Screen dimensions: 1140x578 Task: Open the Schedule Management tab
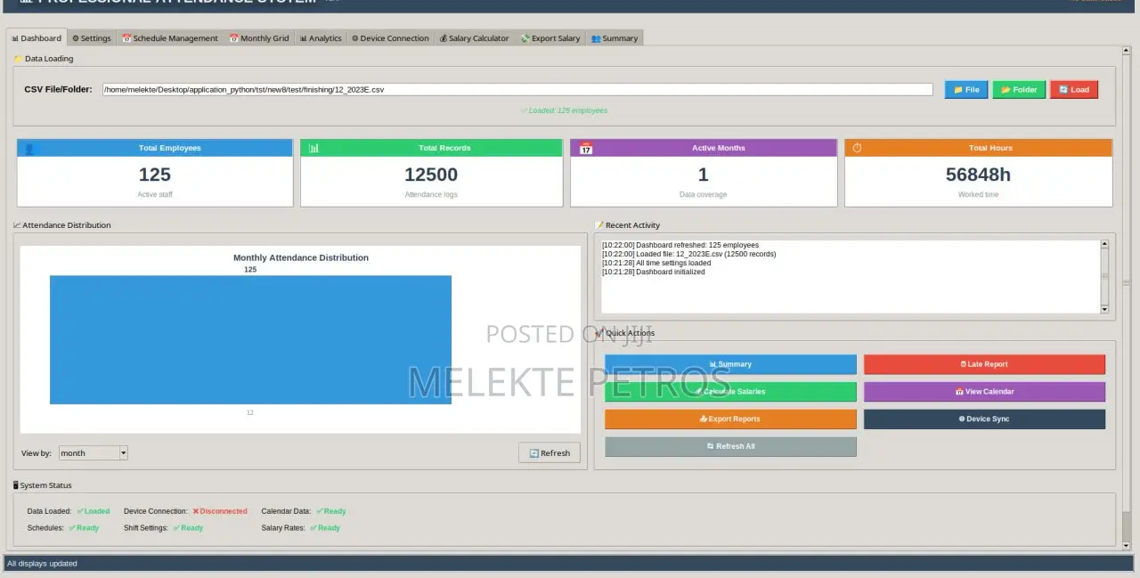pos(170,38)
